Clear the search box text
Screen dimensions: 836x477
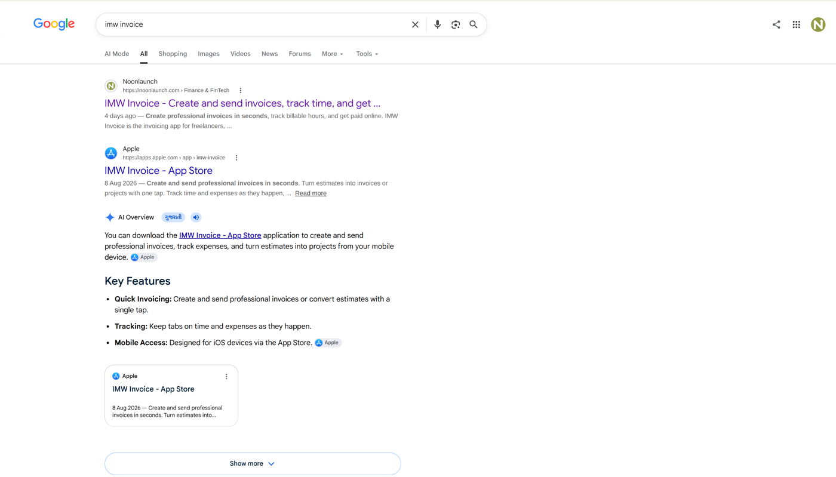[x=415, y=24]
